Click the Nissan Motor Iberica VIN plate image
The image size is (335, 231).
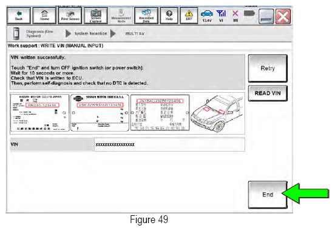100,113
